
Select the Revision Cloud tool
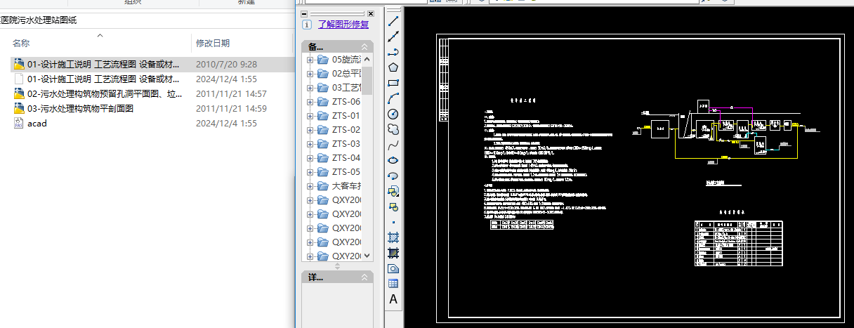tap(393, 129)
